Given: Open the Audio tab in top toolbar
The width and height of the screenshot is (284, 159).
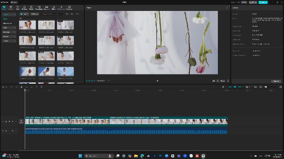Looking at the screenshot, I should [11, 8].
